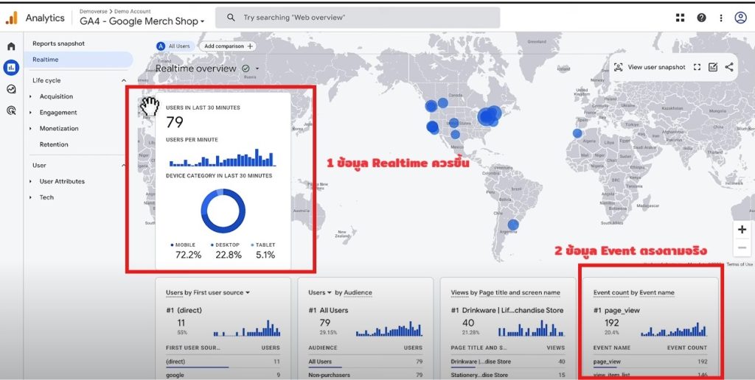The height and width of the screenshot is (380, 755).
Task: Expand the Monetization menu
Action: (30, 128)
